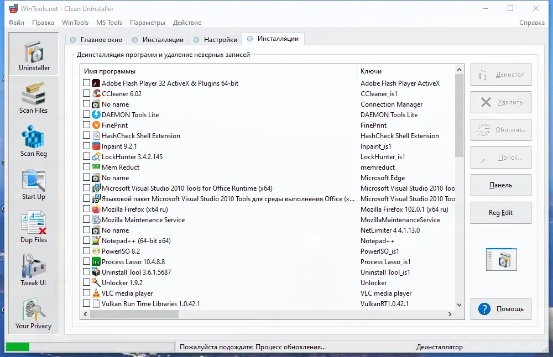Click the Деинстал button
Image resolution: width=553 pixels, height=357 pixels.
(x=501, y=75)
